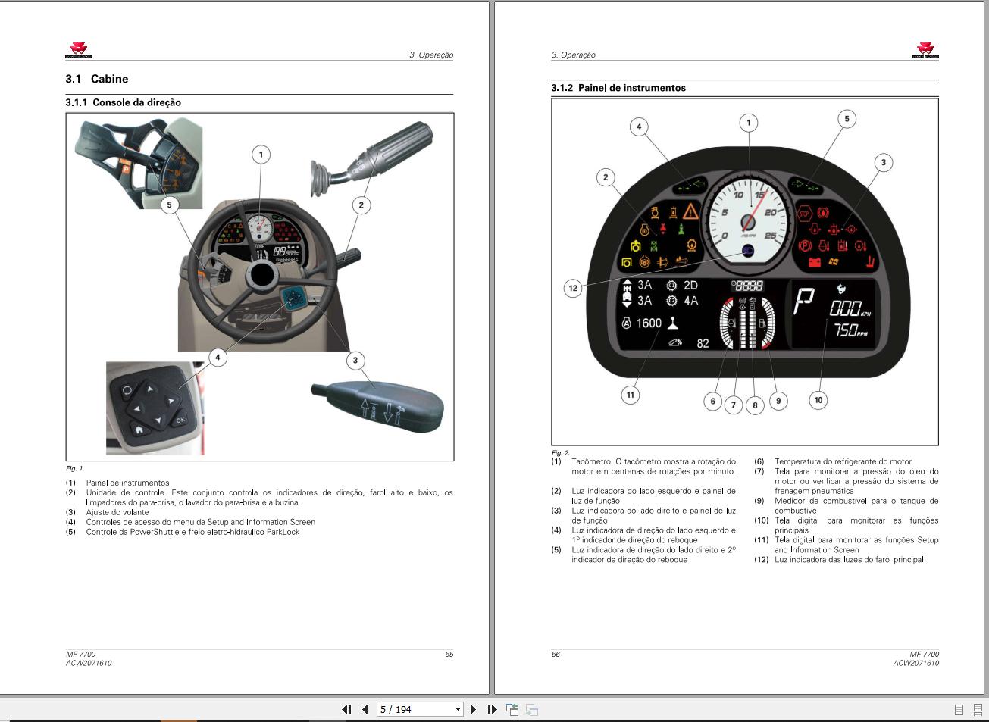Screen dimensions: 989x722
Task: Click the menu keypad image labeled 4
Action: click(x=154, y=408)
